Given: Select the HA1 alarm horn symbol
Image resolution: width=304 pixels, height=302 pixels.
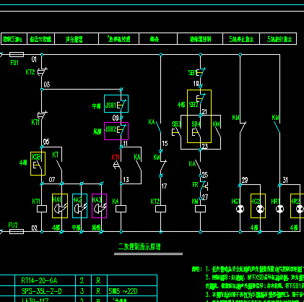Looking at the screenshot, I should (x=60, y=208).
